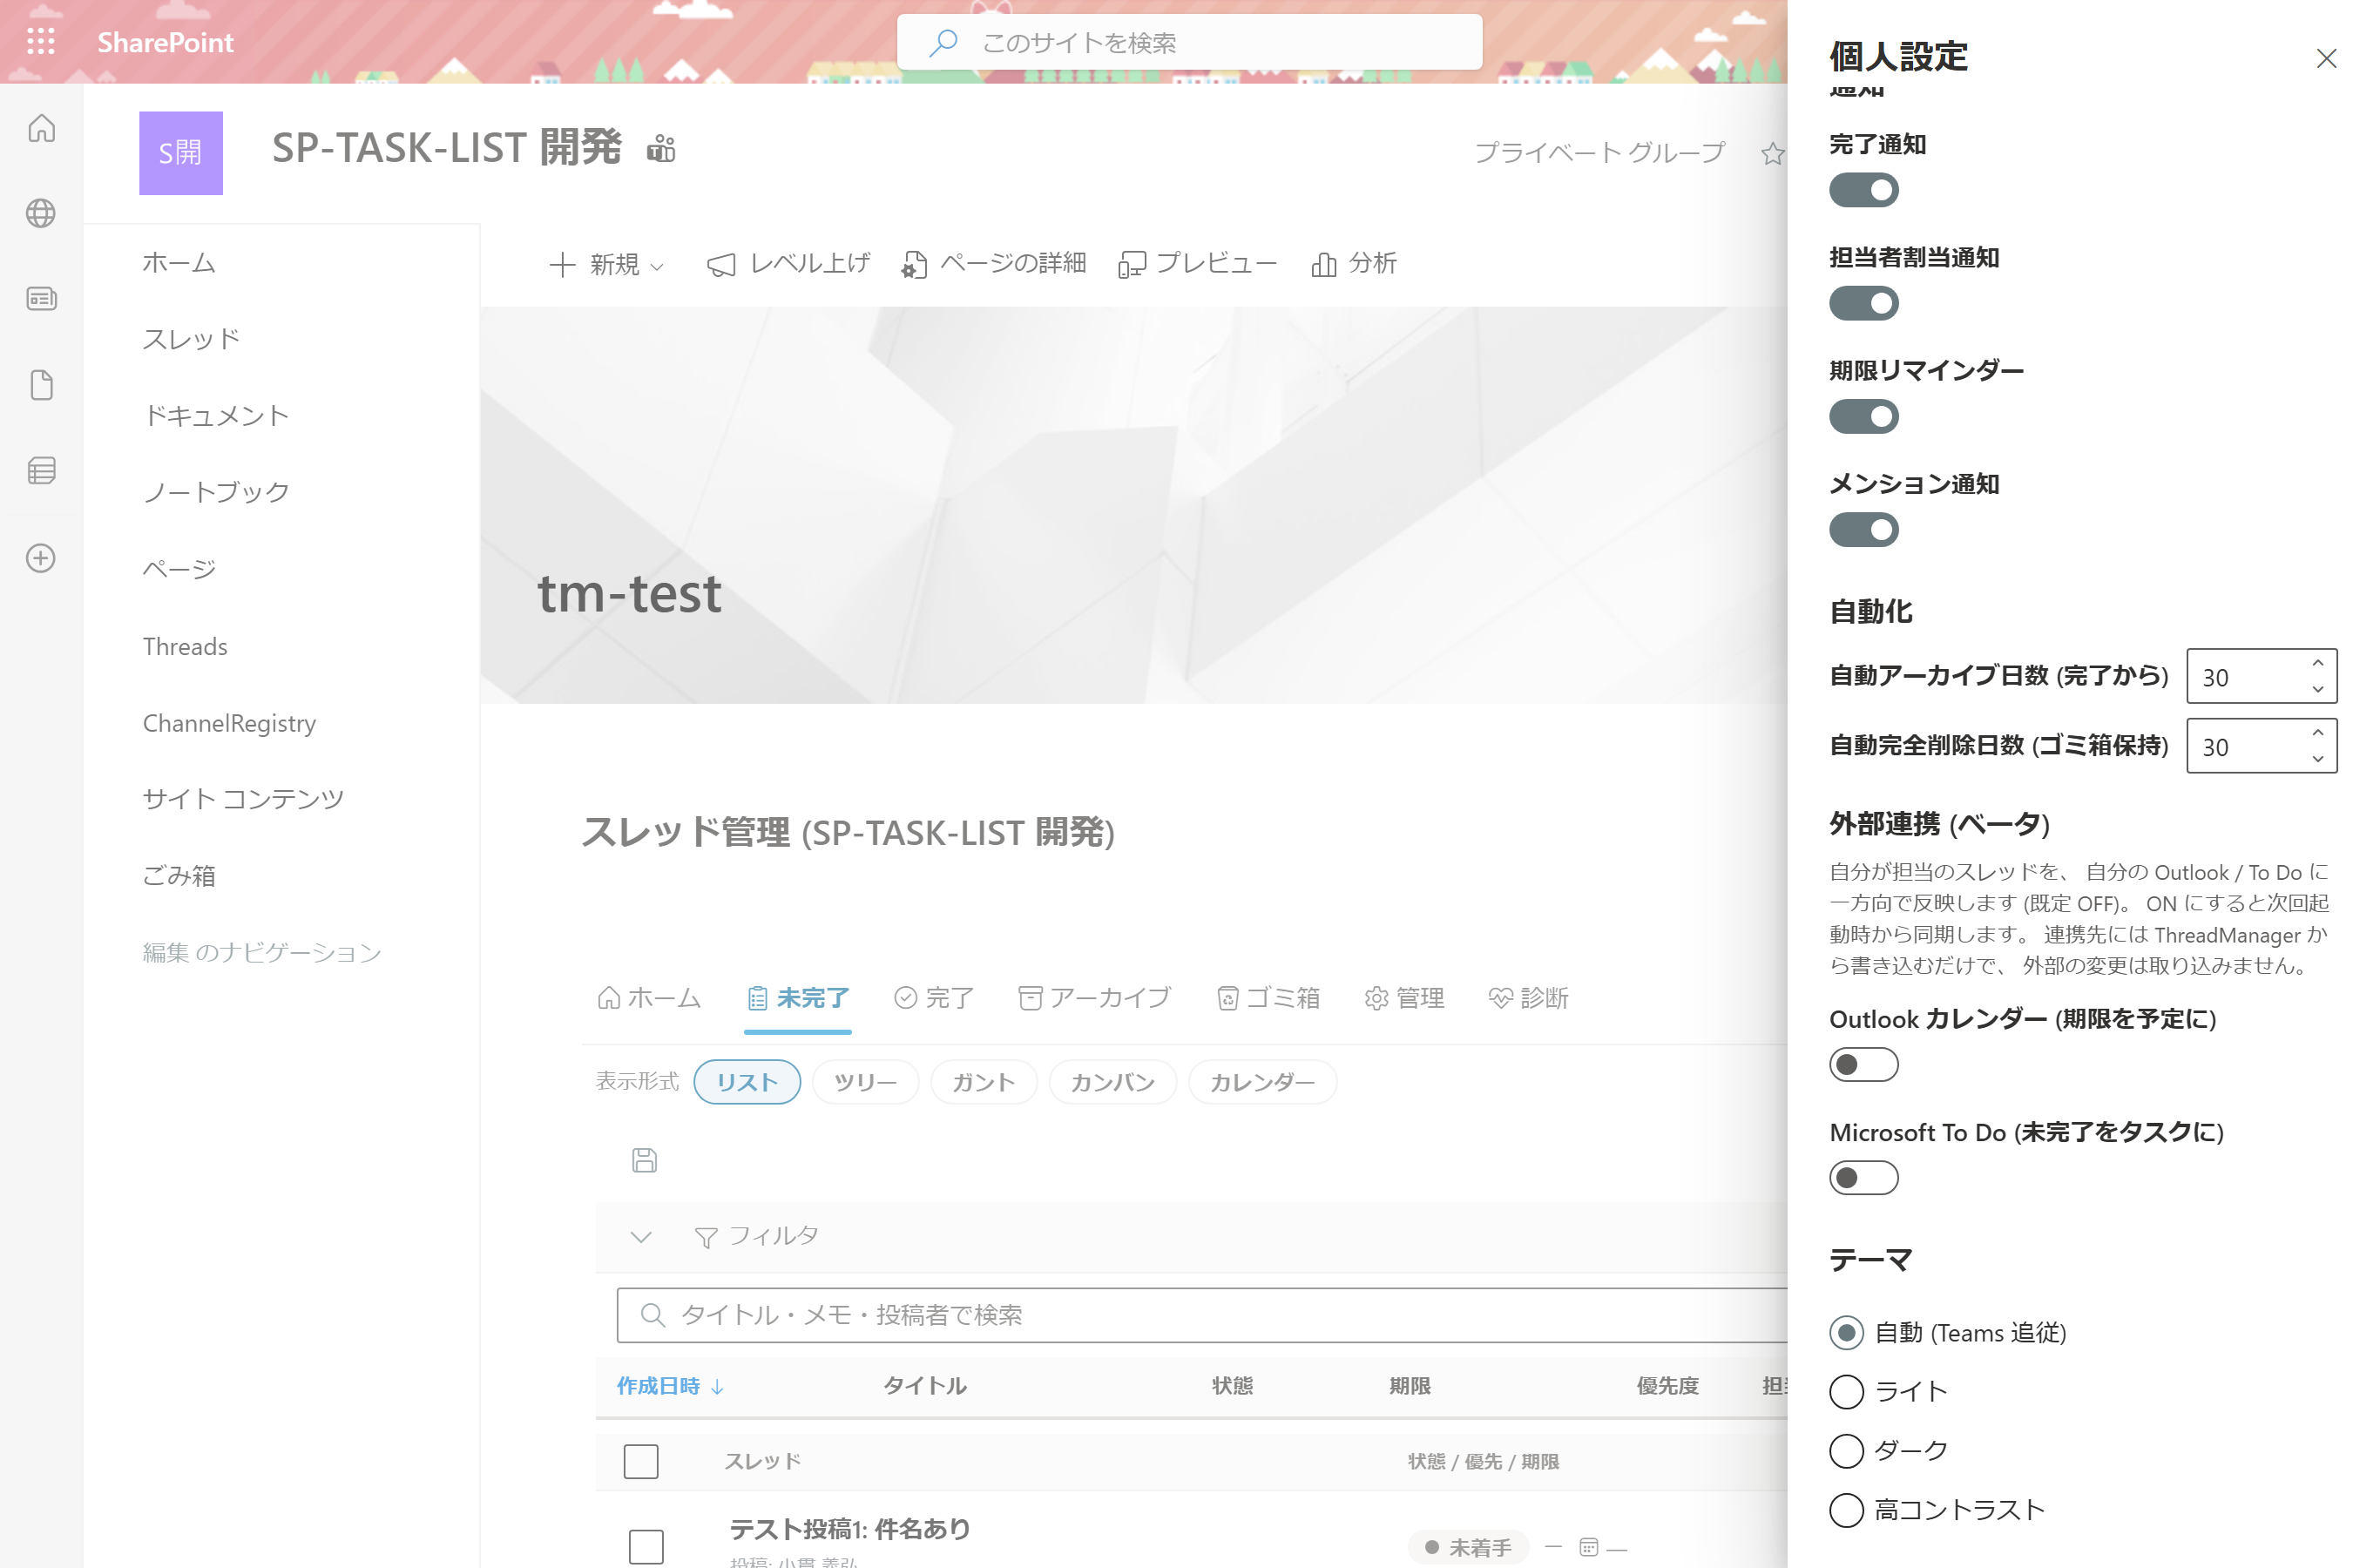Sort by 作成日時 column header
This screenshot has width=2380, height=1568.
(670, 1386)
